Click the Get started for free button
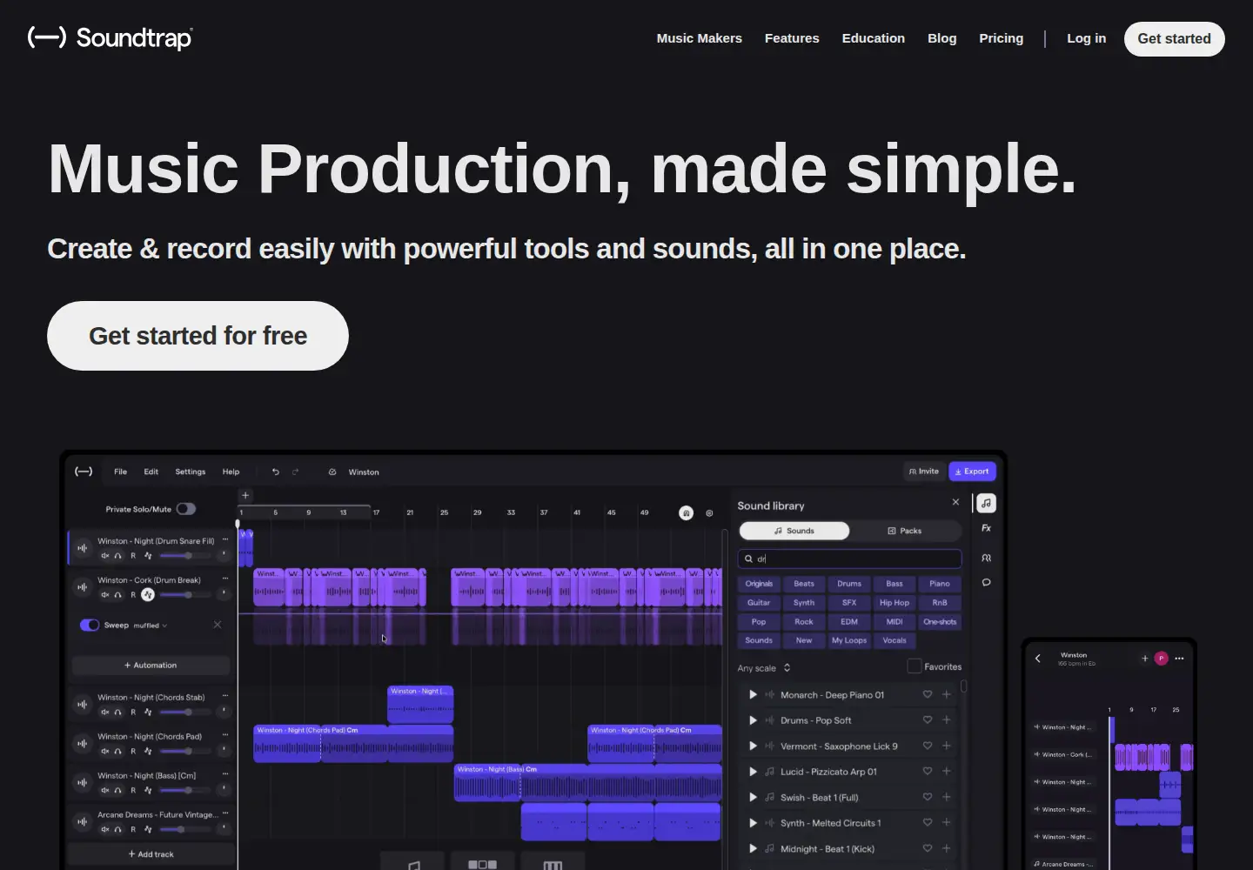The image size is (1253, 870). (x=198, y=336)
